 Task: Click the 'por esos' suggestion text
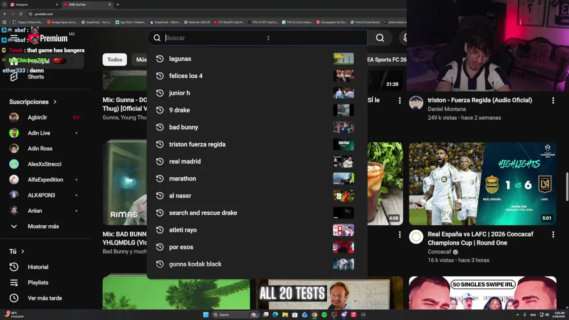(181, 247)
